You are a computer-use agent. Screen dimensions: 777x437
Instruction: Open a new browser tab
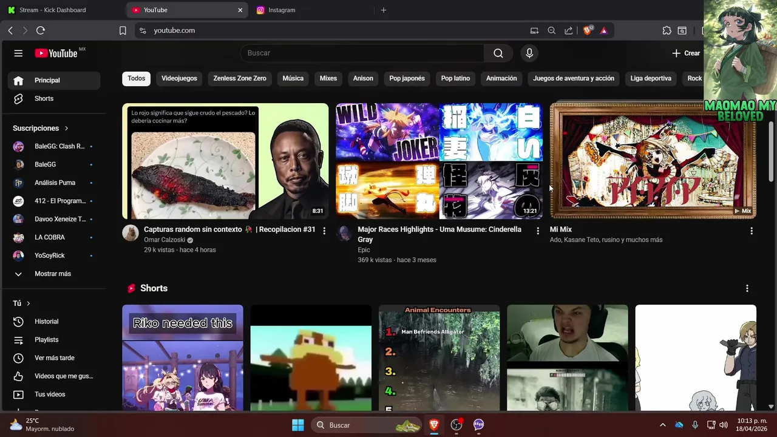[x=383, y=10]
